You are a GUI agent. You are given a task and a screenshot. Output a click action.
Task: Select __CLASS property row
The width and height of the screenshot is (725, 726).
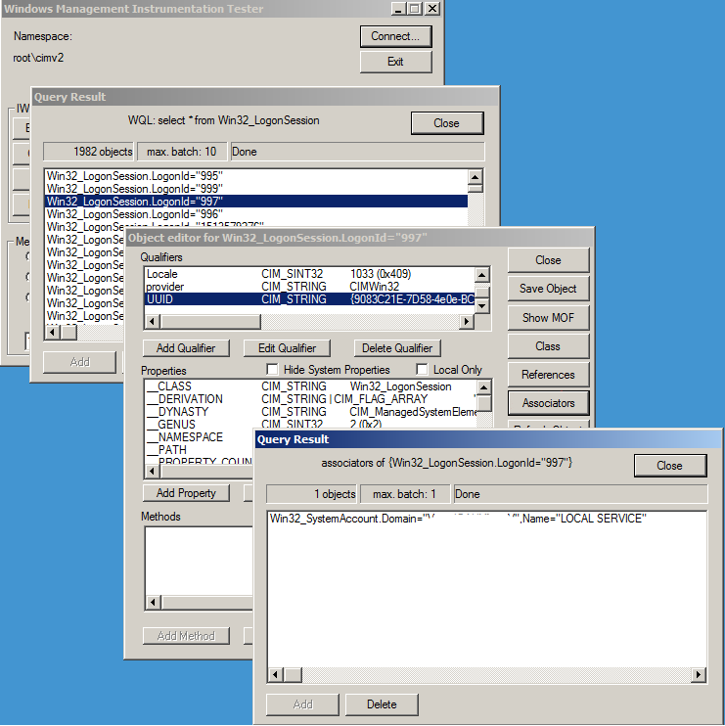(x=311, y=386)
